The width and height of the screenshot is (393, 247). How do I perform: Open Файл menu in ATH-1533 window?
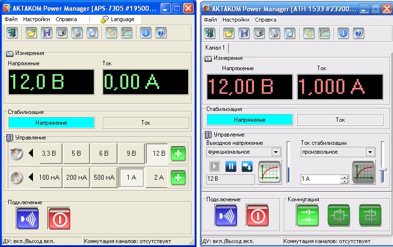pyautogui.click(x=211, y=20)
